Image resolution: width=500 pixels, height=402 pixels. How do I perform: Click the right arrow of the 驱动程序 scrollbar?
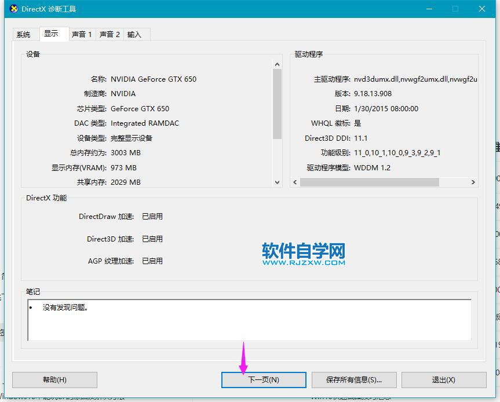point(473,182)
